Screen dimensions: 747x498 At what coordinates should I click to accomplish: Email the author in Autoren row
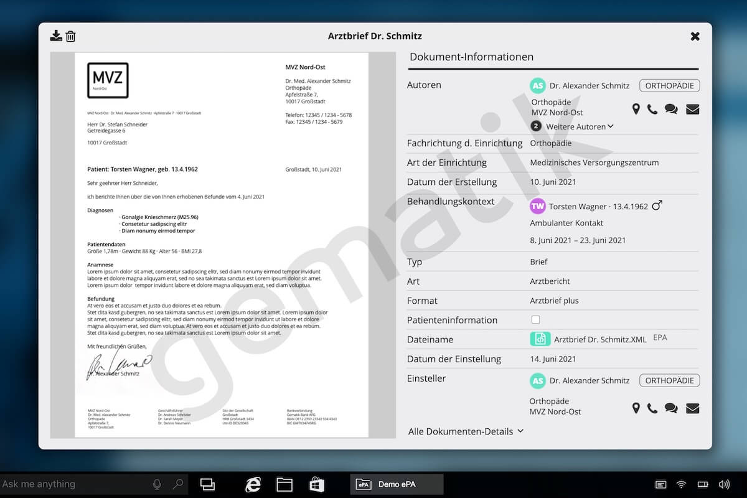click(693, 110)
